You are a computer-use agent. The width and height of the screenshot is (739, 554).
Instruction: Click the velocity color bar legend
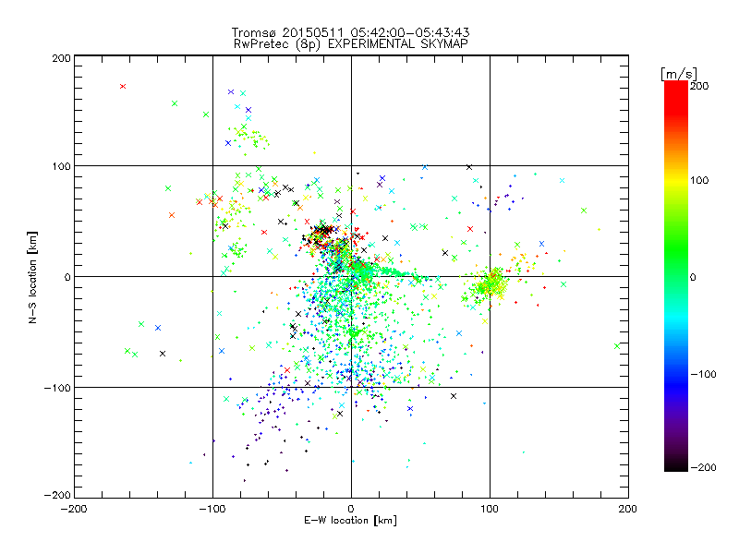(676, 276)
